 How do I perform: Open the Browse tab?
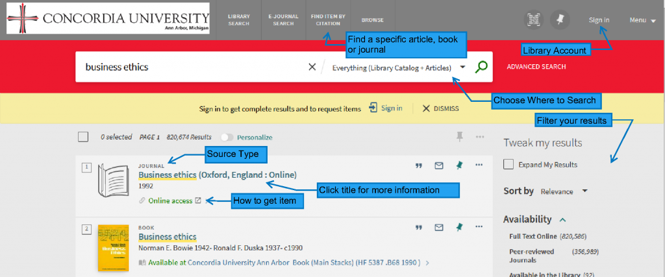pos(372,20)
